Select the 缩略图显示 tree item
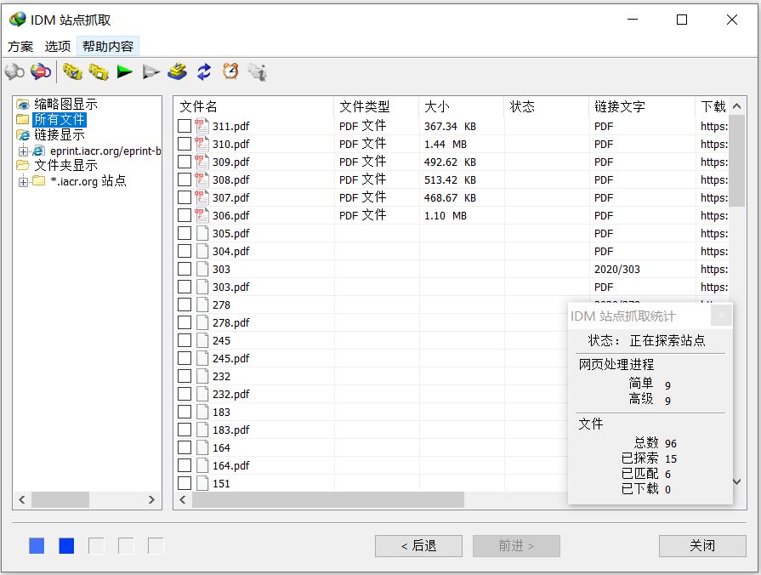This screenshot has height=575, width=761. pyautogui.click(x=65, y=104)
